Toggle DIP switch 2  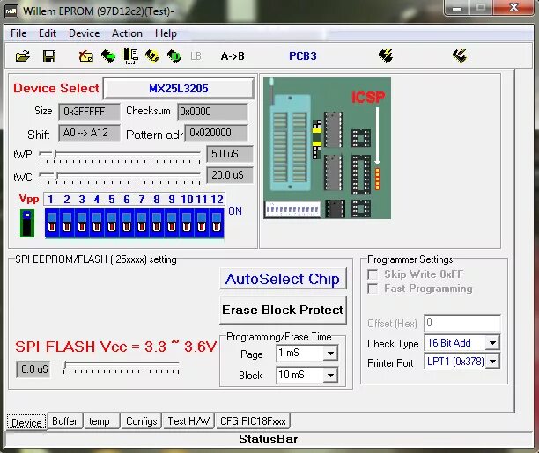[67, 223]
